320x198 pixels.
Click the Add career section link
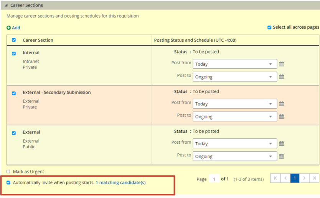point(13,28)
